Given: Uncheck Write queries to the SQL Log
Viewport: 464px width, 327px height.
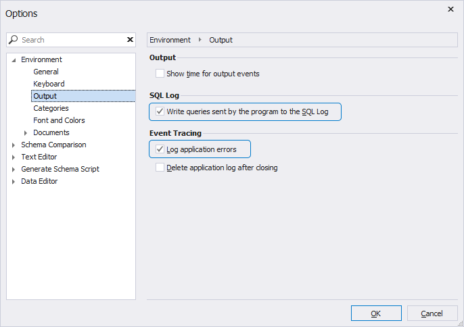Looking at the screenshot, I should point(160,111).
